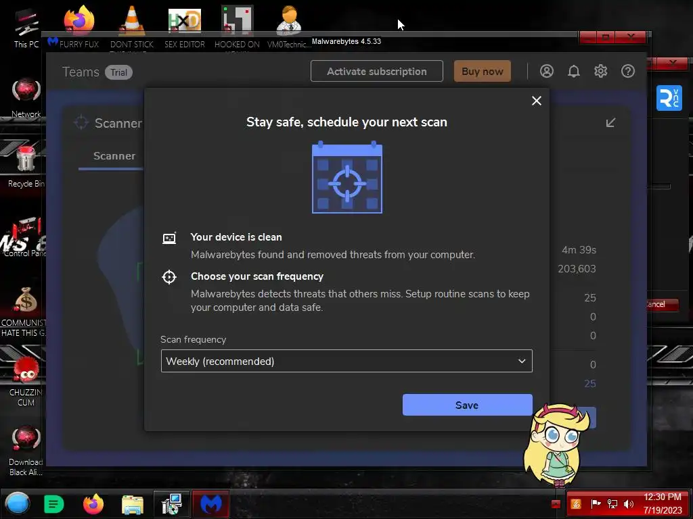The width and height of the screenshot is (693, 519).
Task: Save the scan frequency setting
Action: click(x=467, y=405)
